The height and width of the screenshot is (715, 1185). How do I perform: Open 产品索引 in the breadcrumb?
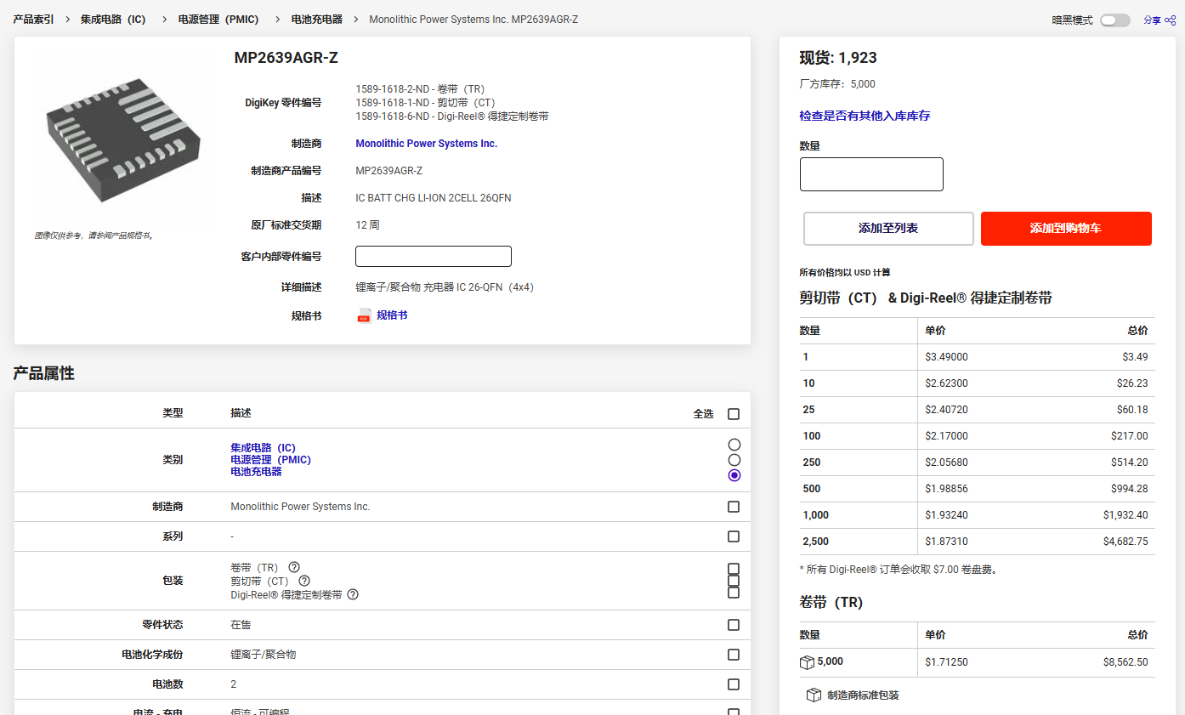click(x=33, y=19)
